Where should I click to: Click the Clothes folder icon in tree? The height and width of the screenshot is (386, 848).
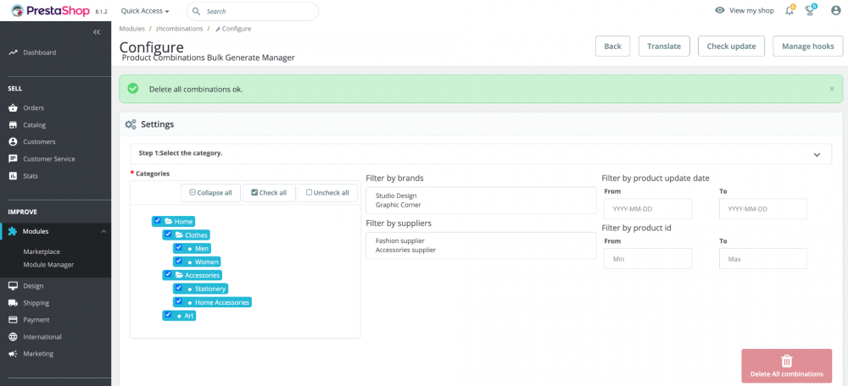coord(179,234)
